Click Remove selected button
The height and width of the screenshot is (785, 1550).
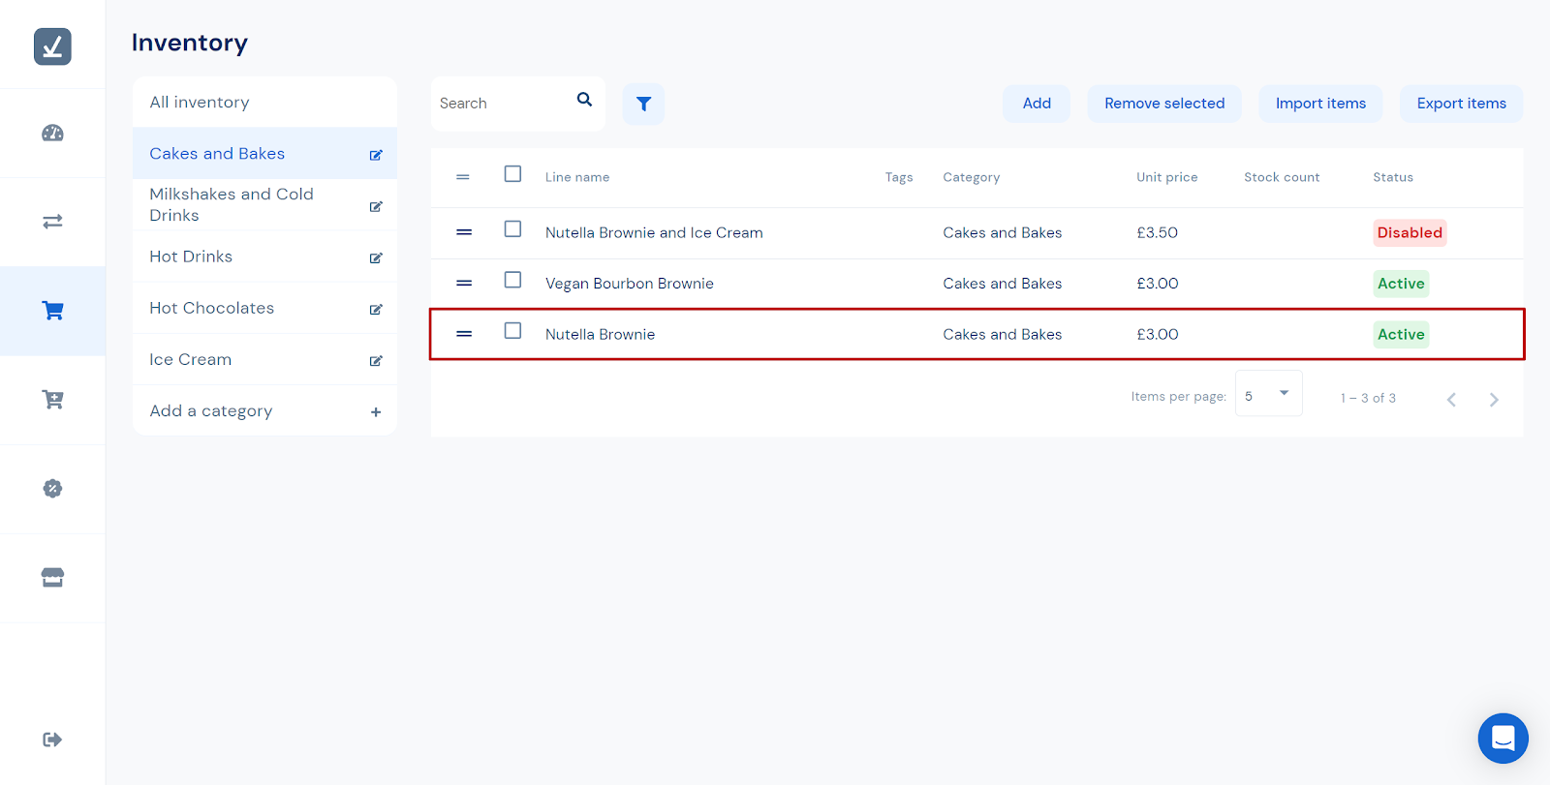point(1164,104)
